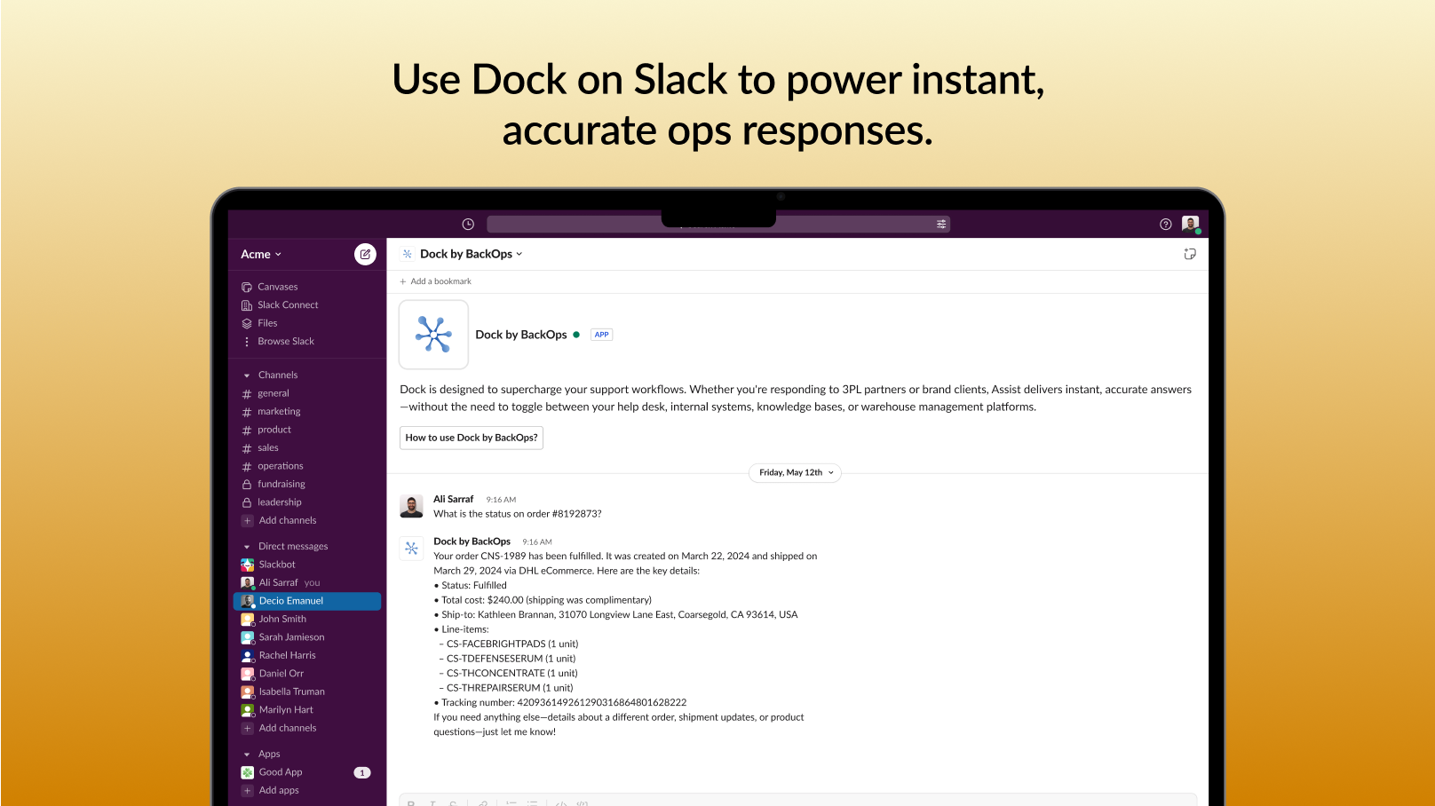Viewport: 1435px width, 806px height.
Task: Click the 9:16 AM timestamp on Ali's message
Action: tap(501, 500)
